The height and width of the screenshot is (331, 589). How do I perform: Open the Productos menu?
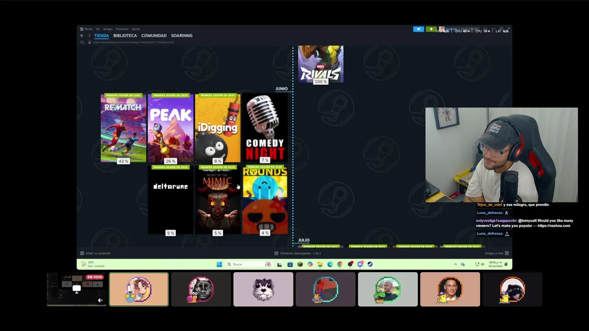(x=122, y=29)
